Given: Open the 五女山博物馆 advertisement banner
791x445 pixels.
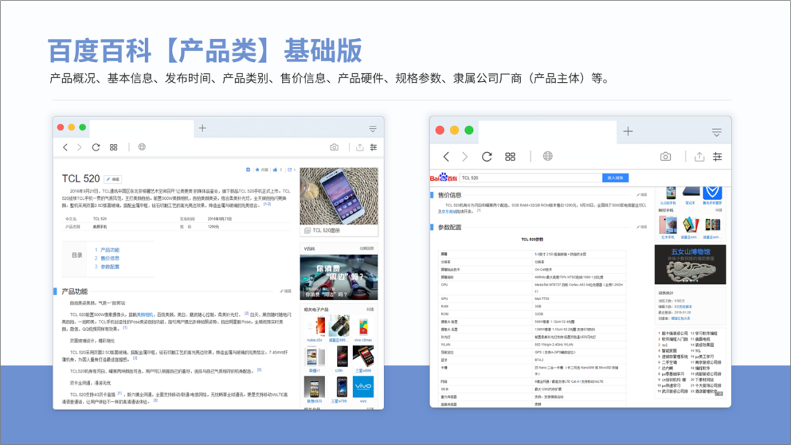Looking at the screenshot, I should 690,264.
